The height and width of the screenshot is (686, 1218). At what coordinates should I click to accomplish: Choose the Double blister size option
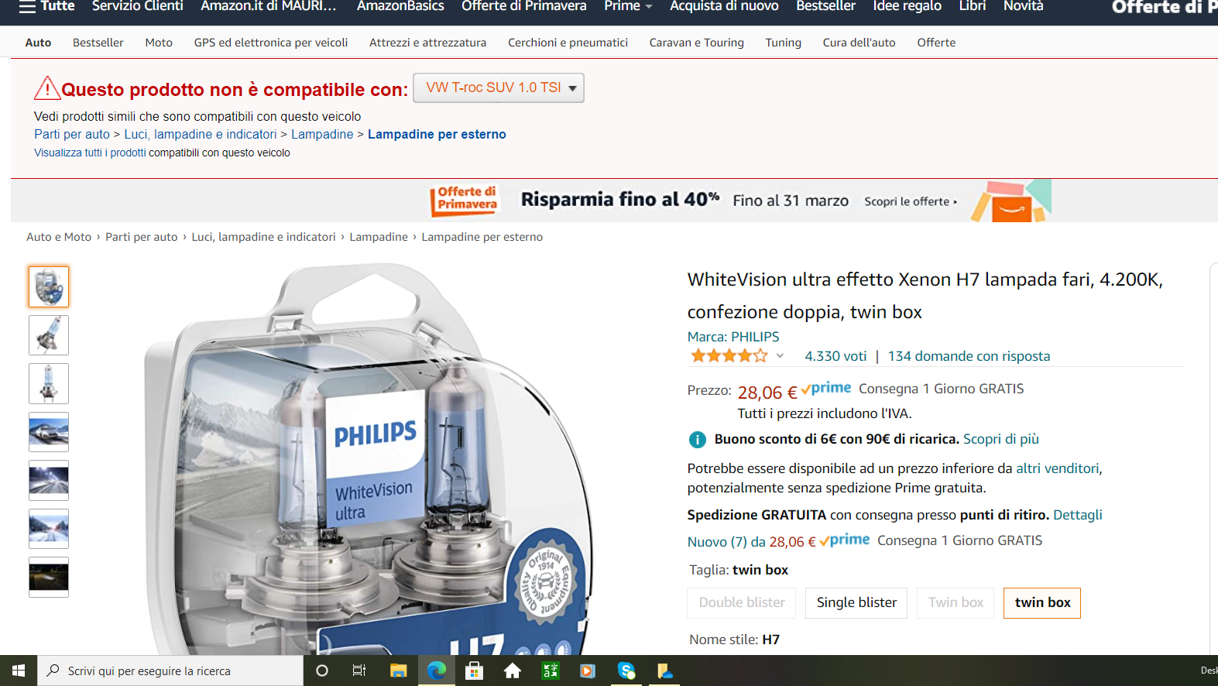[x=742, y=602]
